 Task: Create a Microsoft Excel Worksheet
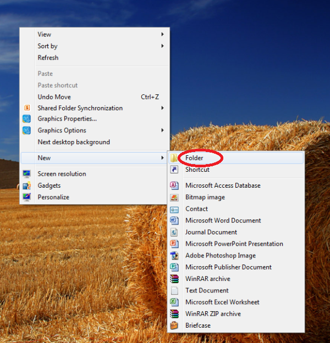pyautogui.click(x=236, y=302)
